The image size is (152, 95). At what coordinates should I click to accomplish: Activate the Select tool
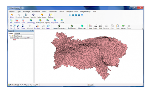(12, 16)
